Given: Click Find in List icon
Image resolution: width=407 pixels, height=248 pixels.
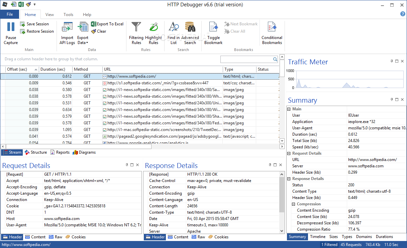Looking at the screenshot, I should pyautogui.click(x=174, y=27).
